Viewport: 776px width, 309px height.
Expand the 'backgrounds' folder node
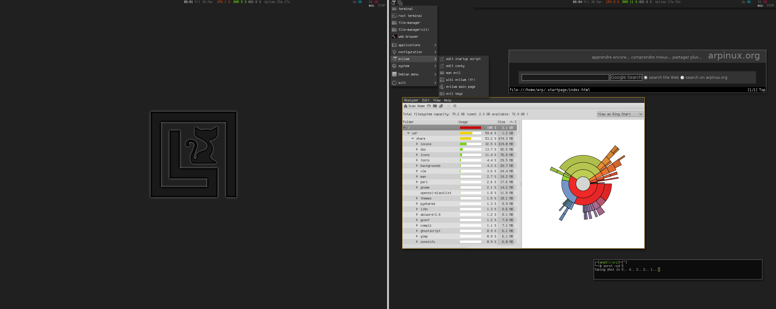point(417,166)
